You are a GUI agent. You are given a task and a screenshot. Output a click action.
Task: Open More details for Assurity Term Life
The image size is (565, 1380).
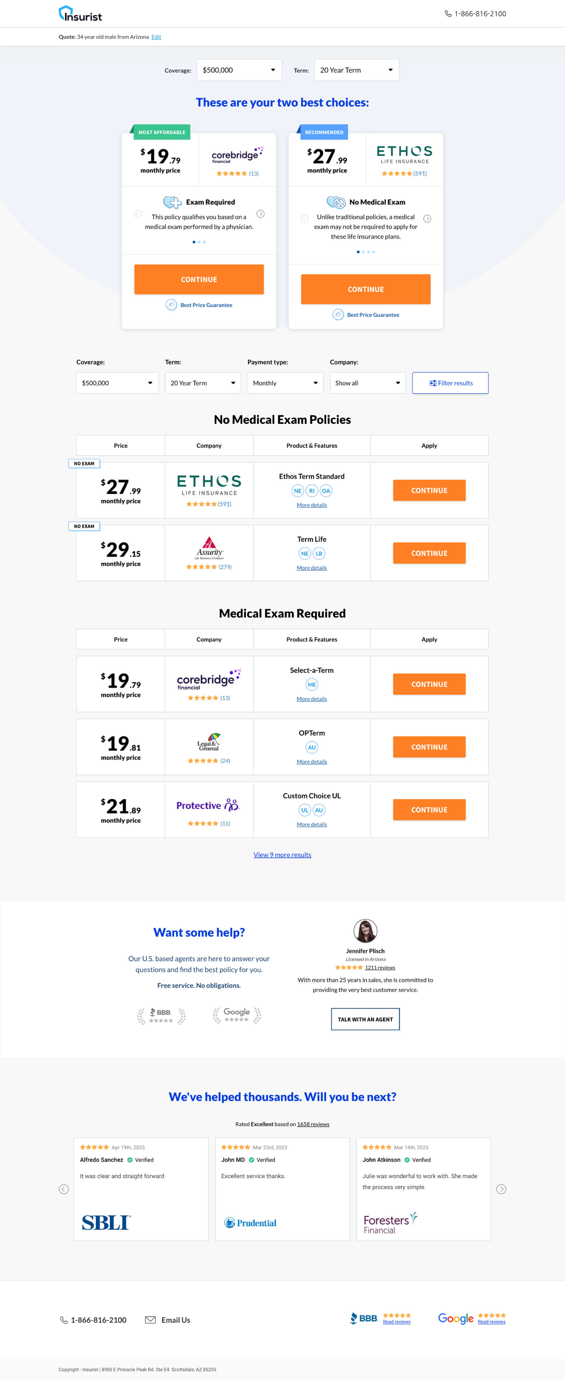point(312,568)
